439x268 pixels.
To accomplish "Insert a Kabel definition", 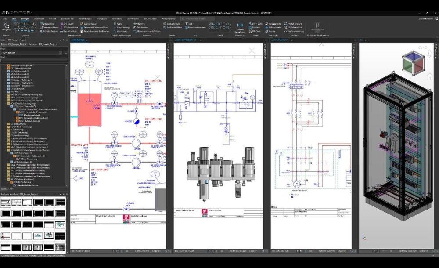I will (x=118, y=24).
